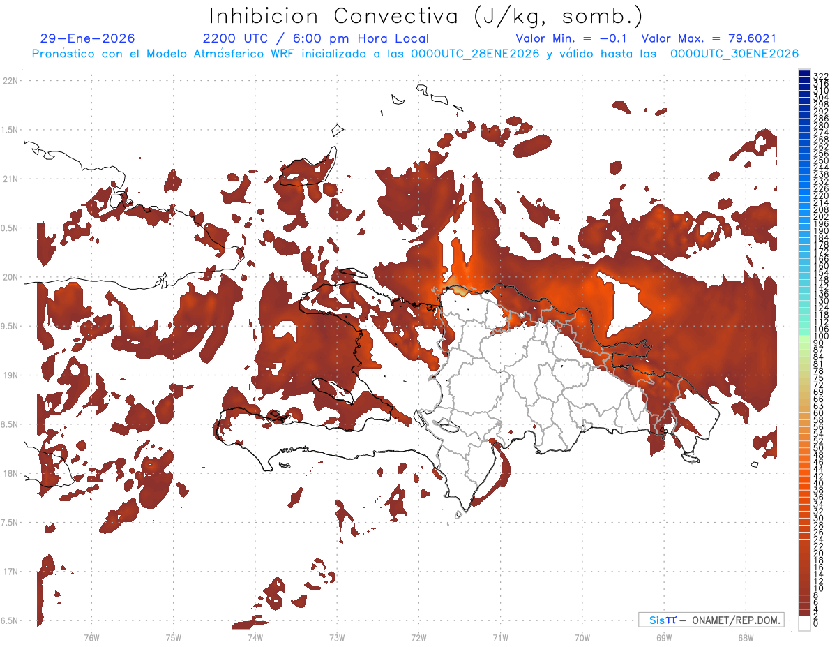
Task: Click the 74W longitude label
Action: 255,638
